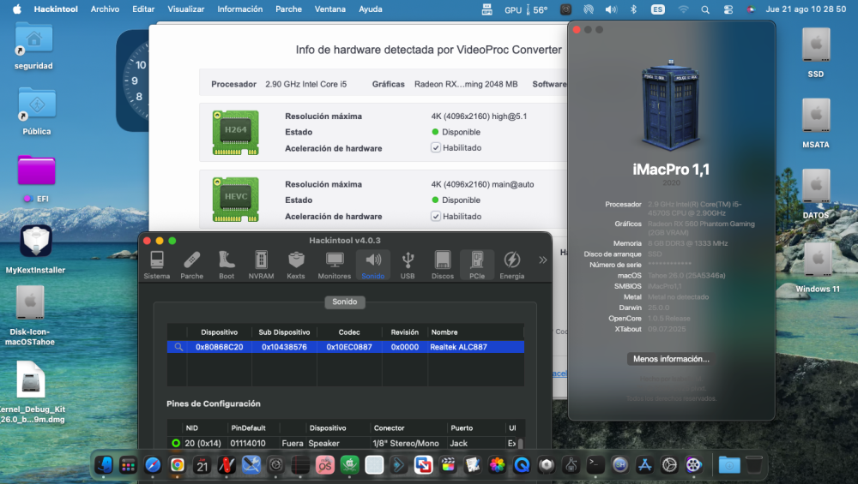
Task: Click the magnifier icon in Realtek ALC887 row
Action: [178, 347]
